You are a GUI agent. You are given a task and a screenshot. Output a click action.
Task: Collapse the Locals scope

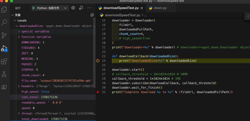[x=15, y=20]
